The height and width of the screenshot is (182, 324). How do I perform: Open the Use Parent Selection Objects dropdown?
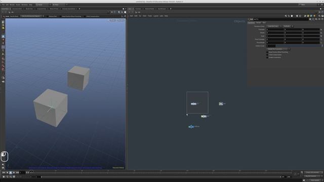pos(32,16)
